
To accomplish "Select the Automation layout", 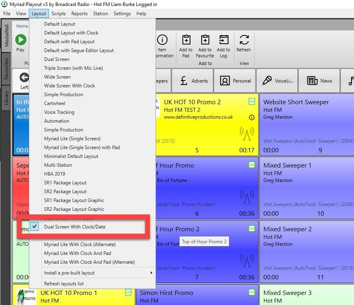I will pos(57,121).
